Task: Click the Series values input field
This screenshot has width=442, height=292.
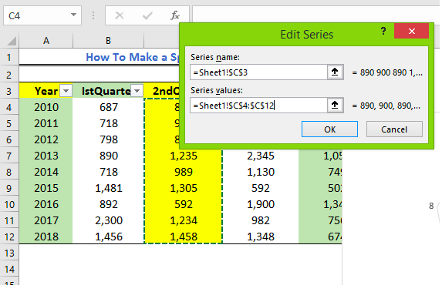Action: [x=258, y=106]
